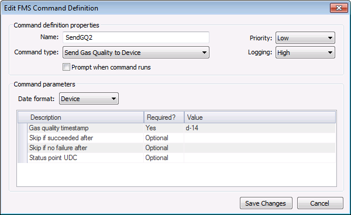
Task: Select the Gas quality timestamp row
Action: coord(177,128)
